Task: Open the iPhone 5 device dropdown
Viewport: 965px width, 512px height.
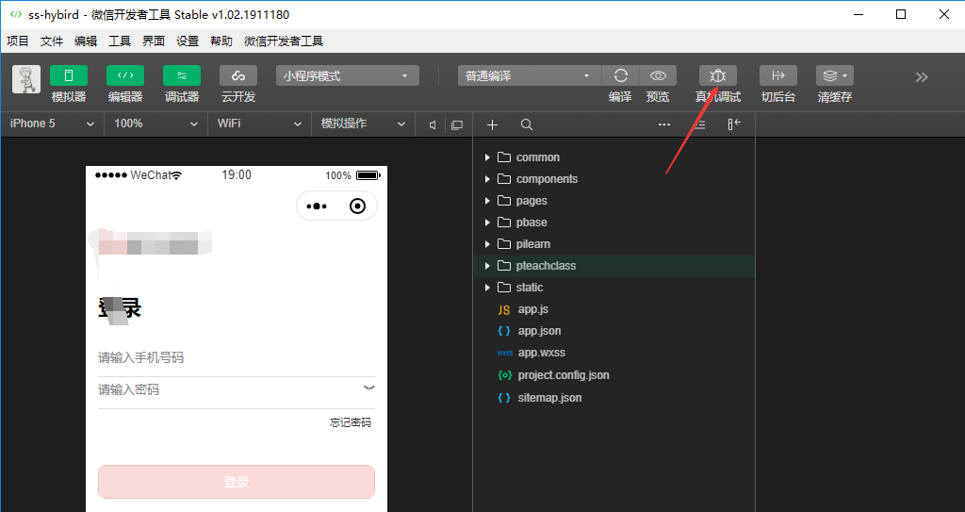Action: click(x=52, y=124)
